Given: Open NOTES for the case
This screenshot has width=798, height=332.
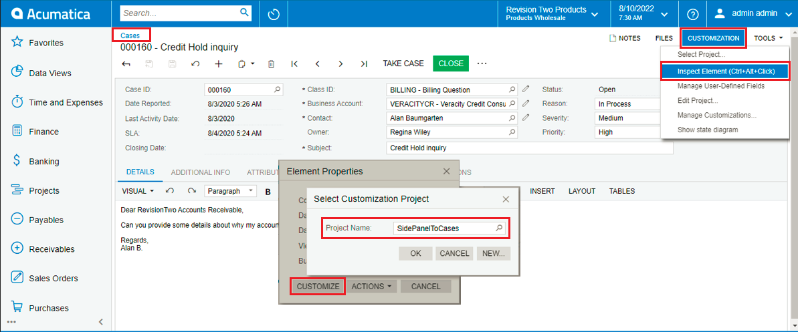Looking at the screenshot, I should (x=625, y=38).
